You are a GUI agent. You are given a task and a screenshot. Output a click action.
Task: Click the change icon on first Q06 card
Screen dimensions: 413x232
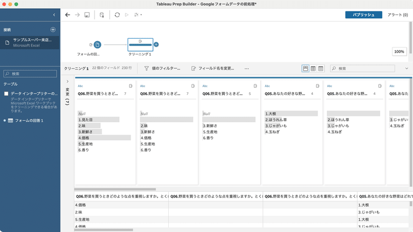(x=131, y=86)
